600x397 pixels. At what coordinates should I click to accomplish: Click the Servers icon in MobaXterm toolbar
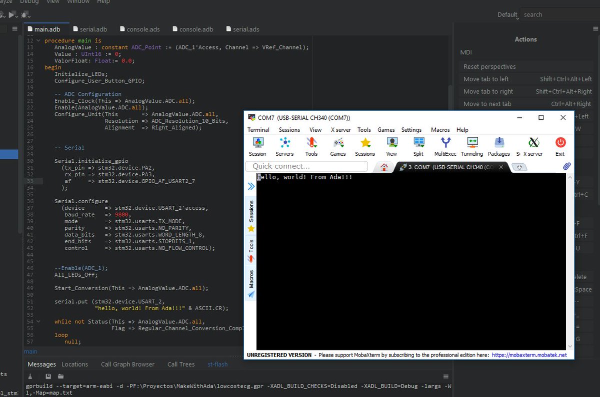[284, 146]
